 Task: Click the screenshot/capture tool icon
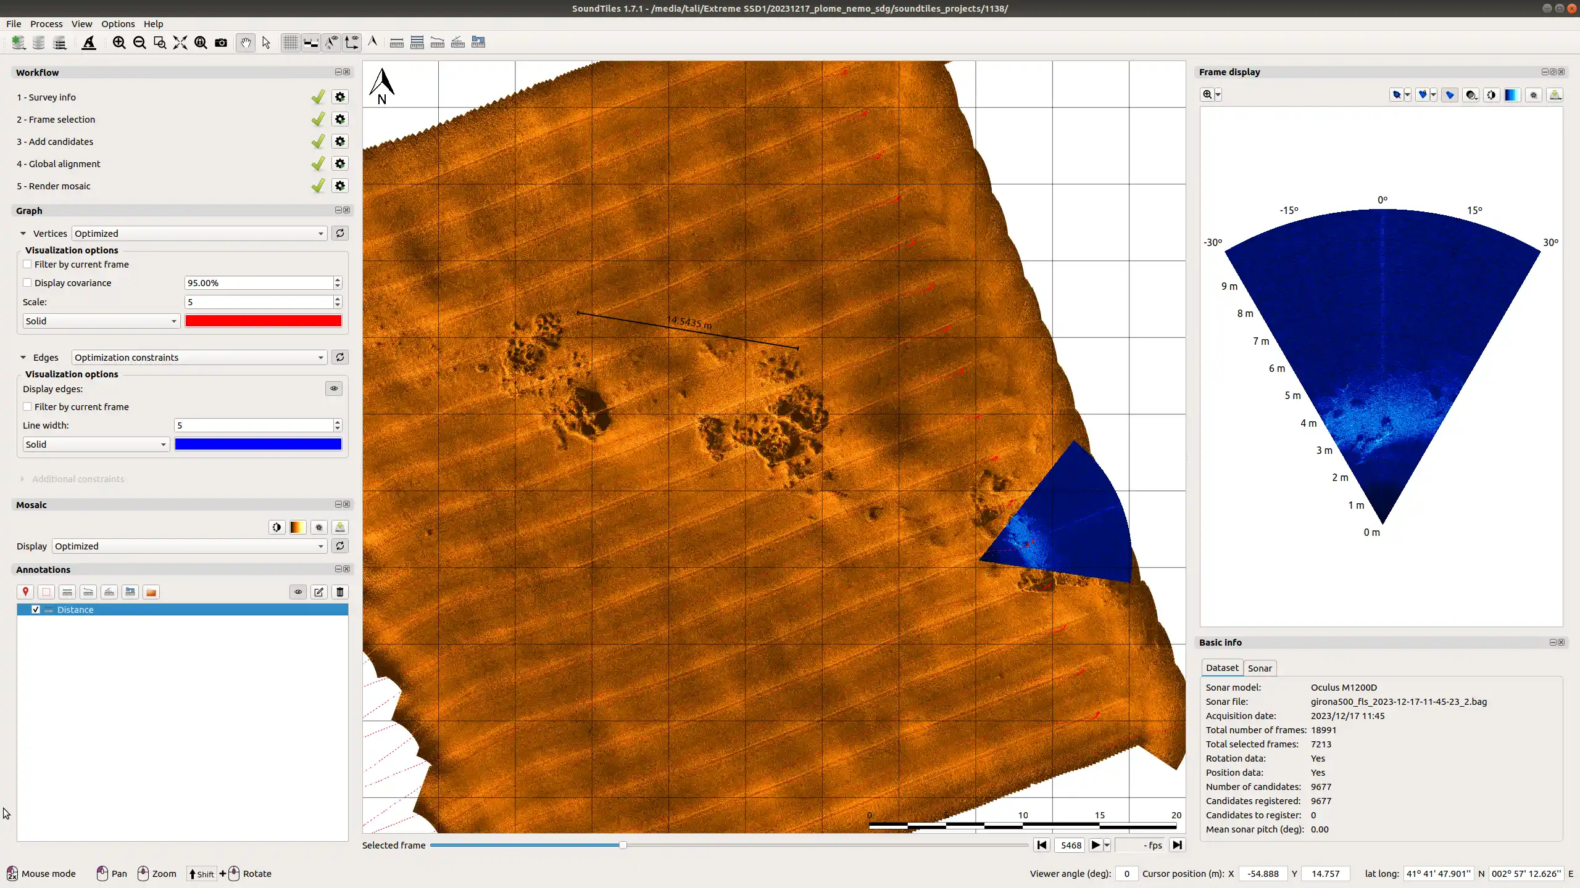pos(222,43)
